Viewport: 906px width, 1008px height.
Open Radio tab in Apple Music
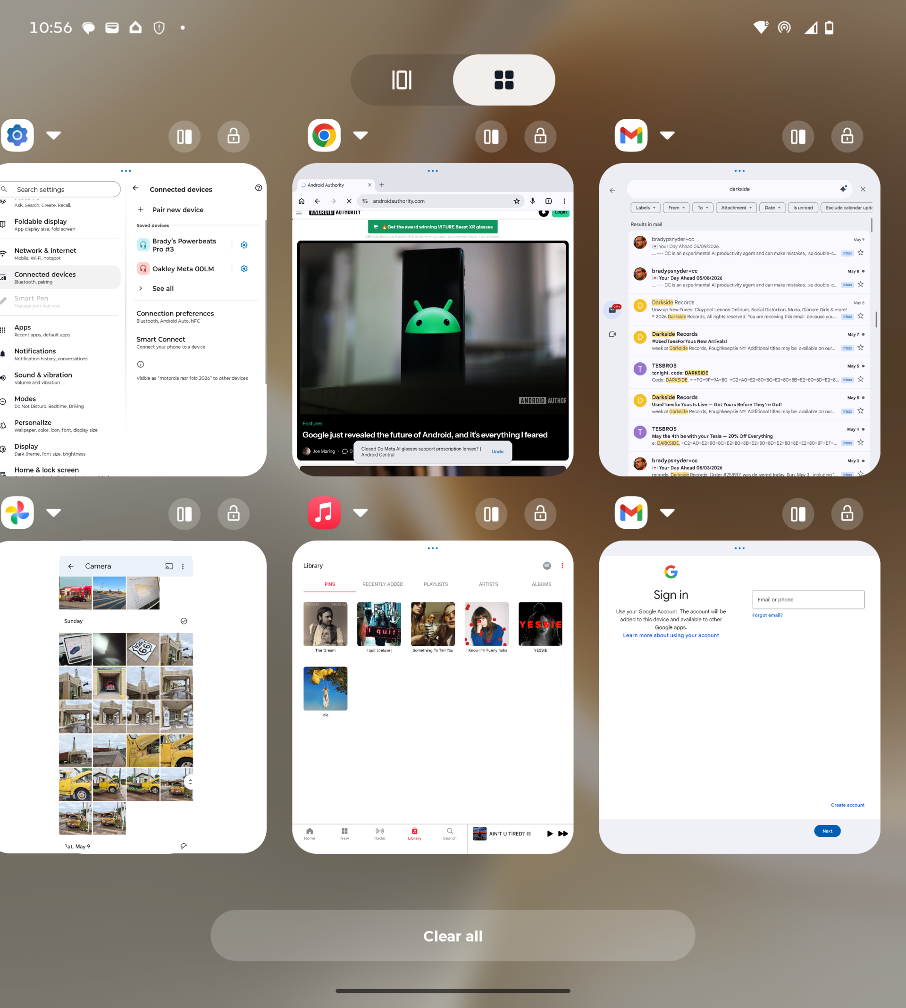[x=380, y=834]
